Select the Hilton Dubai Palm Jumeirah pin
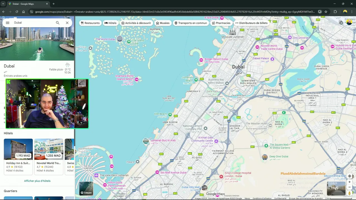The image size is (356, 200). [x=105, y=185]
